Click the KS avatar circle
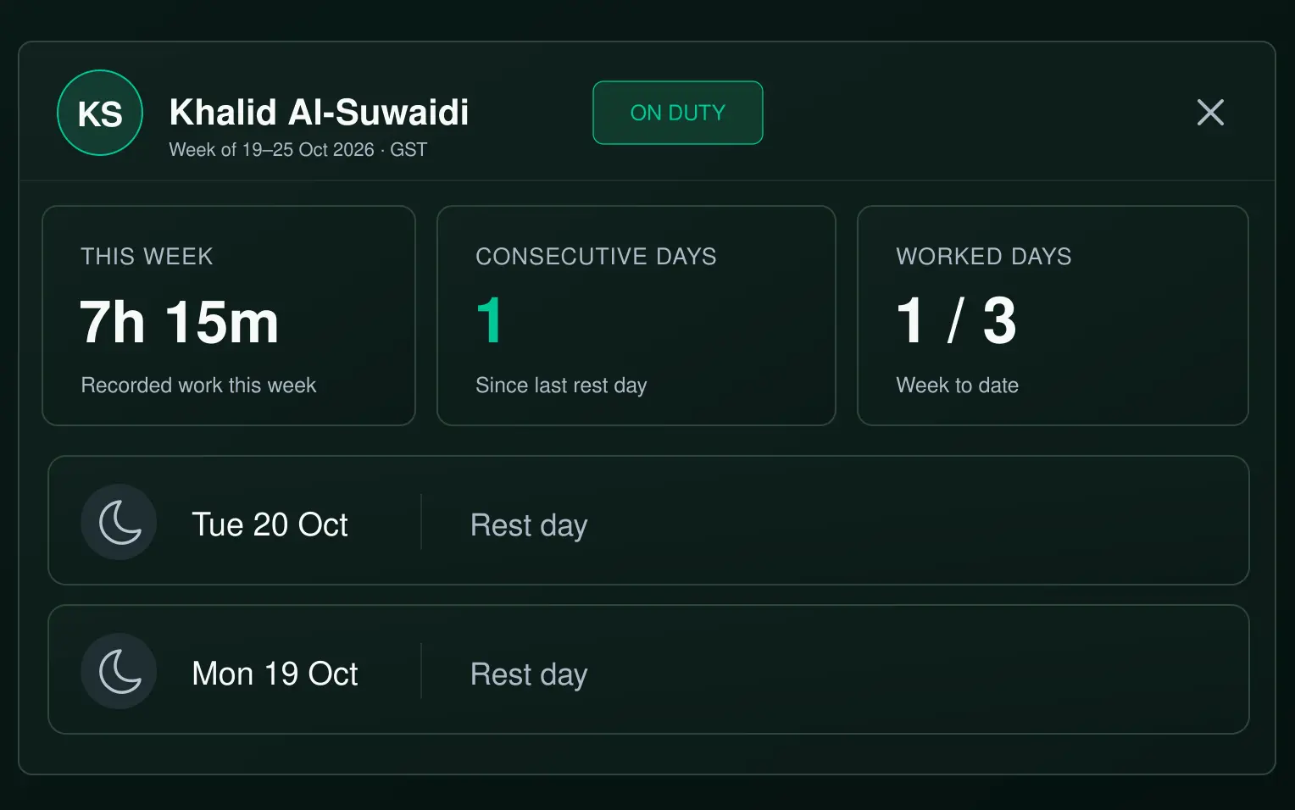 pos(100,113)
